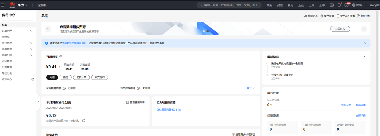The width and height of the screenshot is (380, 136).
Task: Click the 最新动态 paper-plane icon
Action: click(x=305, y=16)
